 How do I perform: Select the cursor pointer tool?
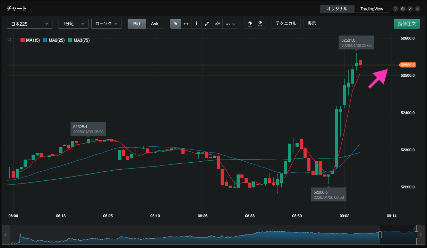coord(176,24)
